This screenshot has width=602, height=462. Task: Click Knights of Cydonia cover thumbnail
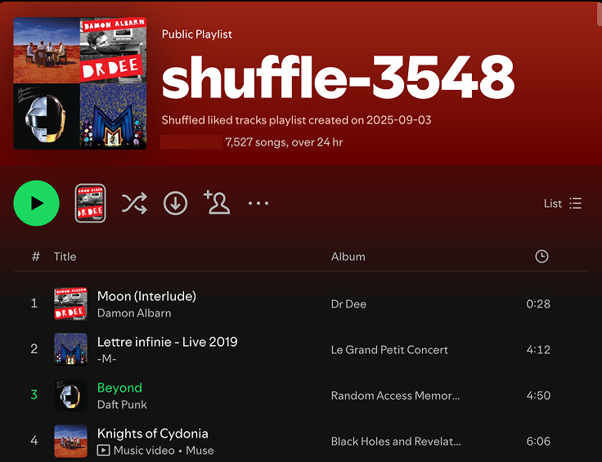(x=70, y=441)
